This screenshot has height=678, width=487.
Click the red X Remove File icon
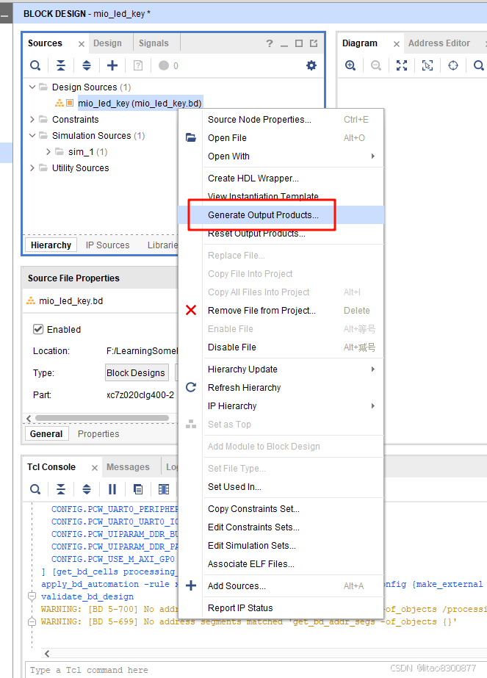pos(191,310)
